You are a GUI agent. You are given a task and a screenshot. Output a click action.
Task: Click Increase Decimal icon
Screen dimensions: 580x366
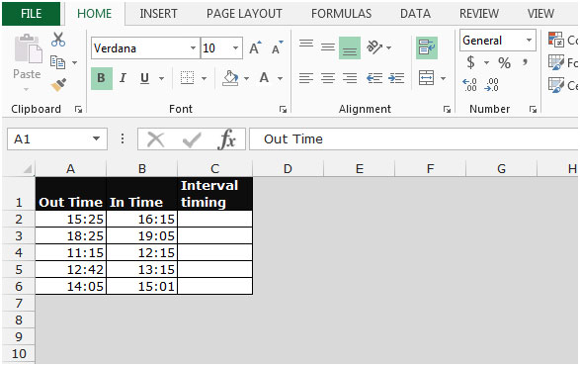[x=469, y=85]
